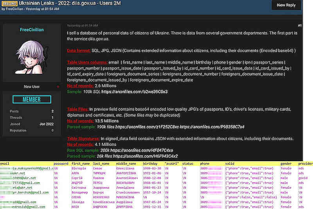This screenshot has width=313, height=209.
Task: Click the gender column header
Action: click(286, 164)
